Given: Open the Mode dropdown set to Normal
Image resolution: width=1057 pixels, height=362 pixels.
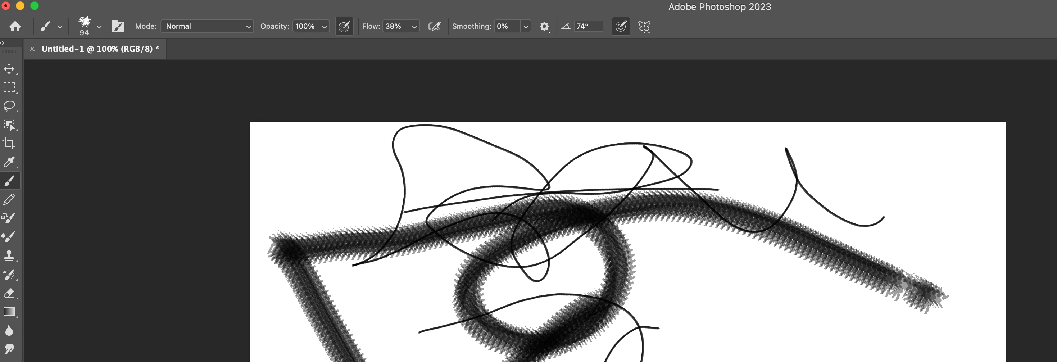Looking at the screenshot, I should [x=207, y=26].
